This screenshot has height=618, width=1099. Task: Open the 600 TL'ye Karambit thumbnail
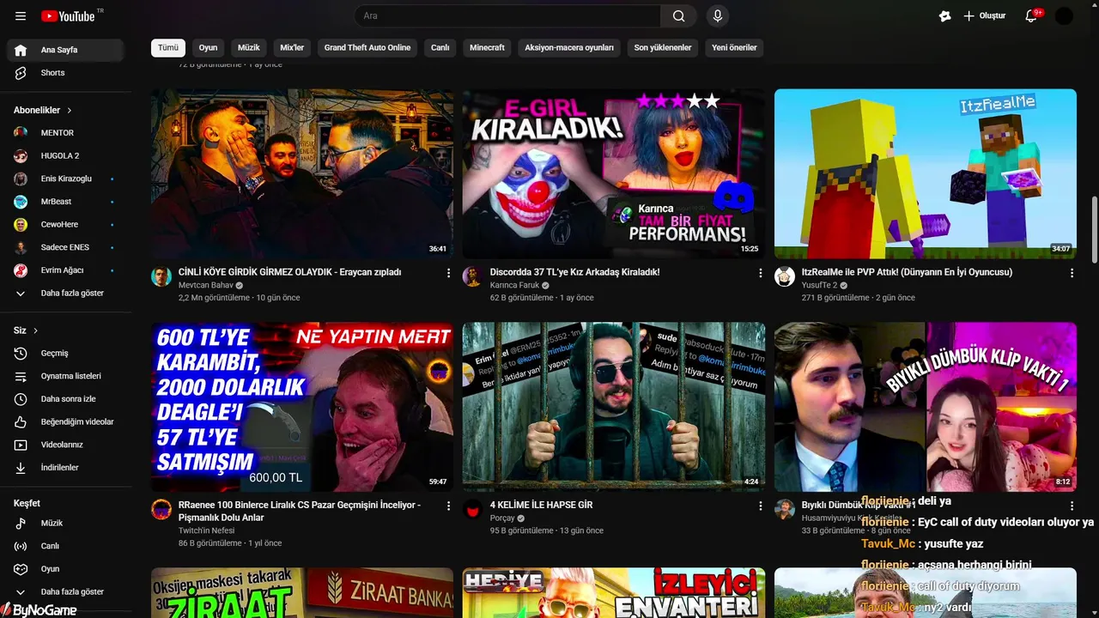(302, 407)
